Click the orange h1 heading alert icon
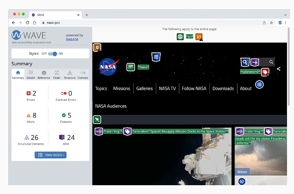This screenshot has height=194, width=294. click(199, 37)
